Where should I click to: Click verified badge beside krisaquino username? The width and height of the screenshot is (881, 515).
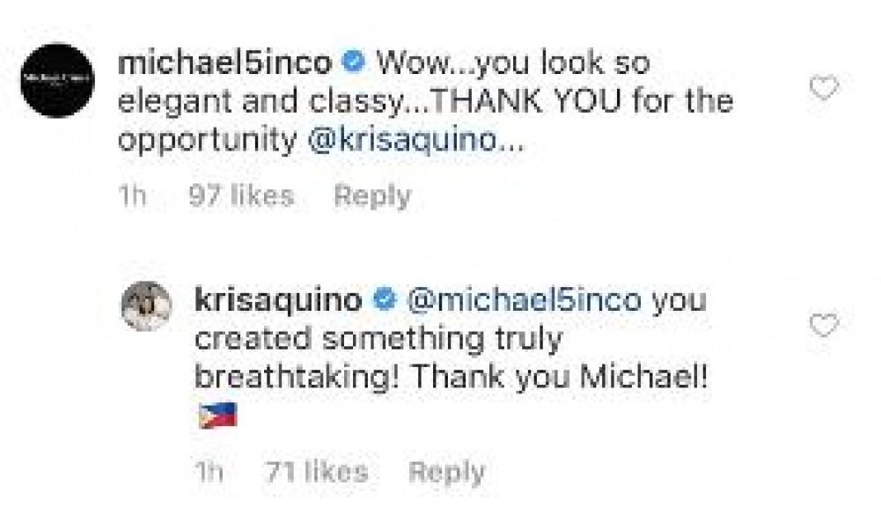click(x=383, y=300)
